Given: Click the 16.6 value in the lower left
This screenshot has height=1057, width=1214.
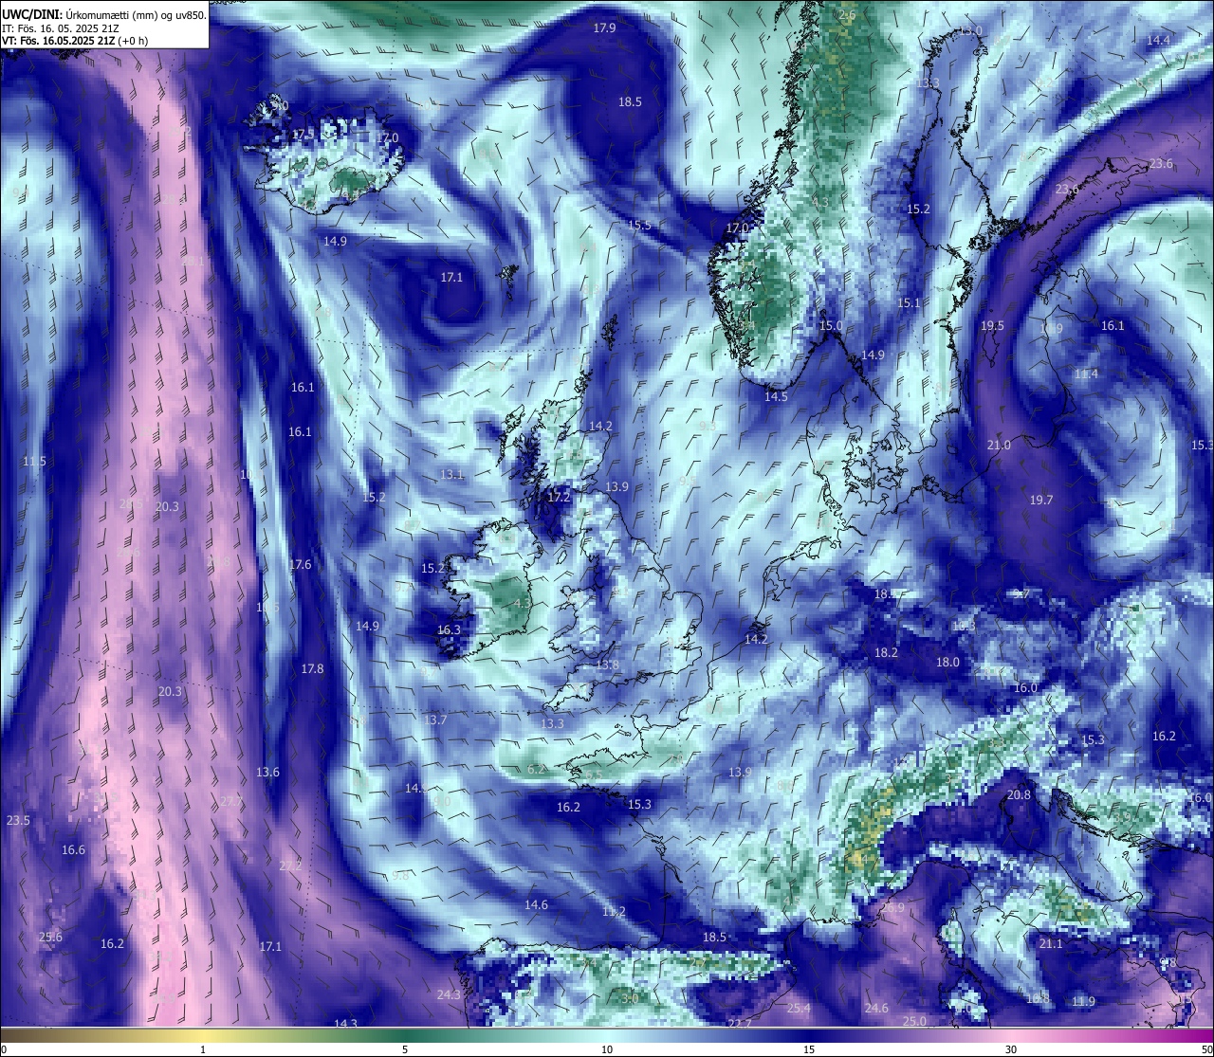Looking at the screenshot, I should pos(73,850).
